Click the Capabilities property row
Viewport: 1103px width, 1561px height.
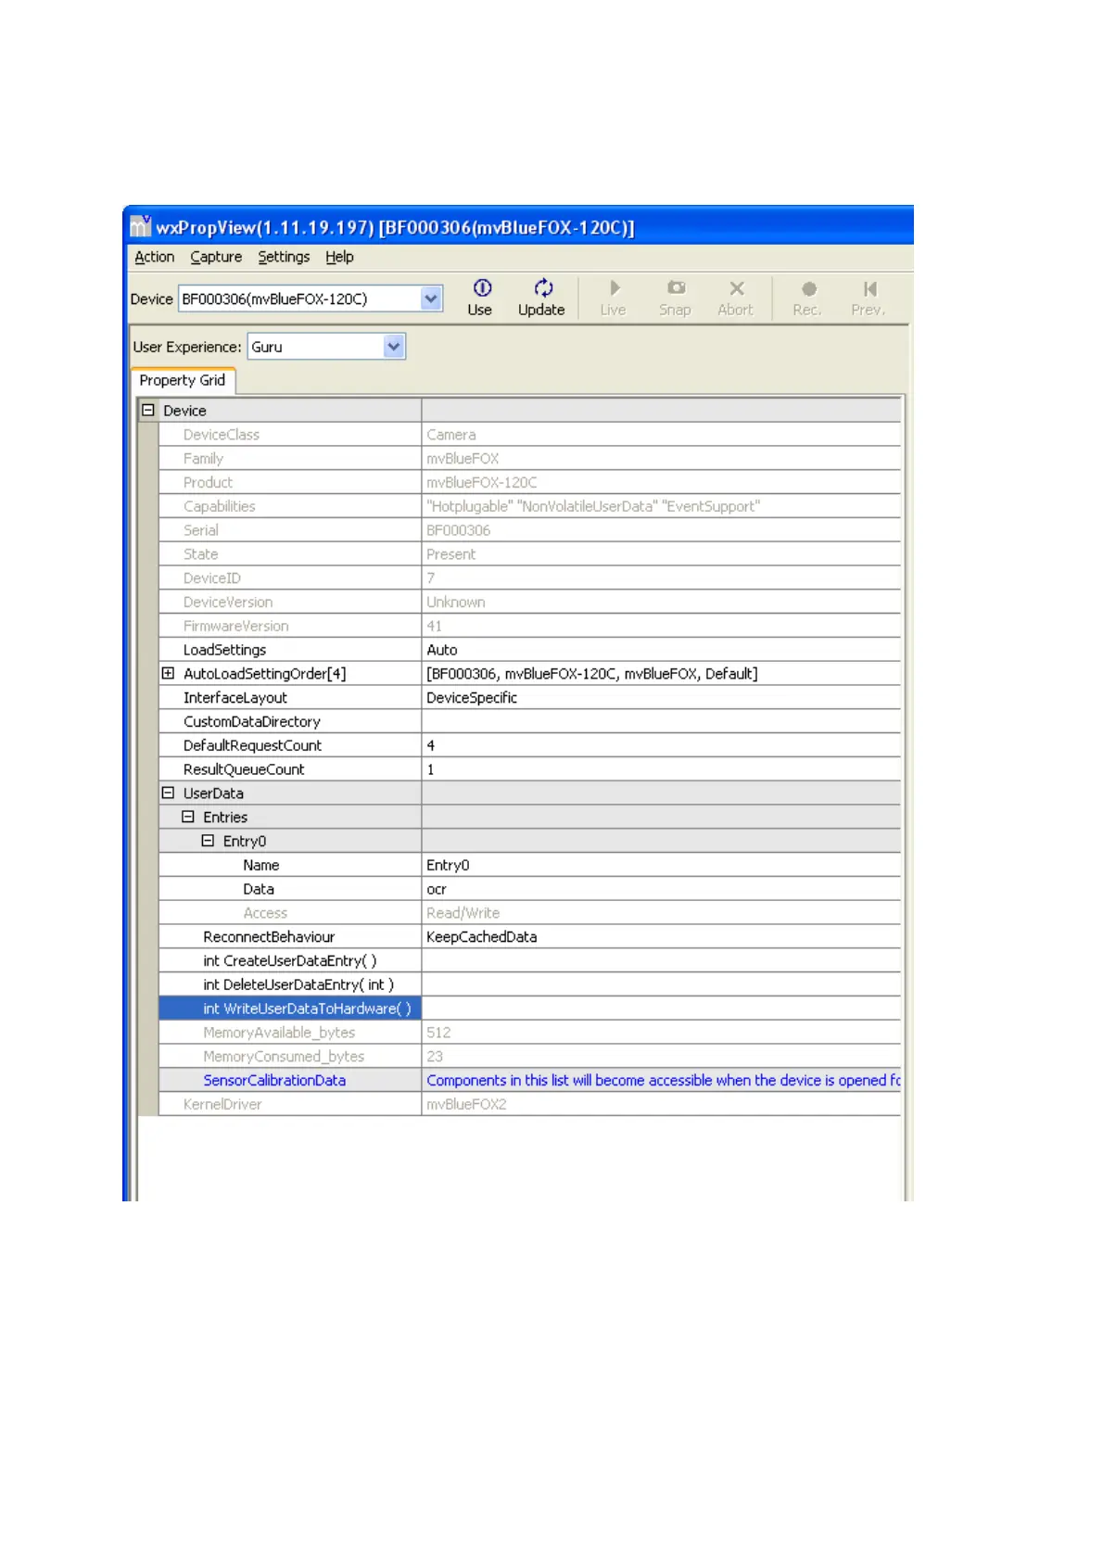pyautogui.click(x=529, y=506)
